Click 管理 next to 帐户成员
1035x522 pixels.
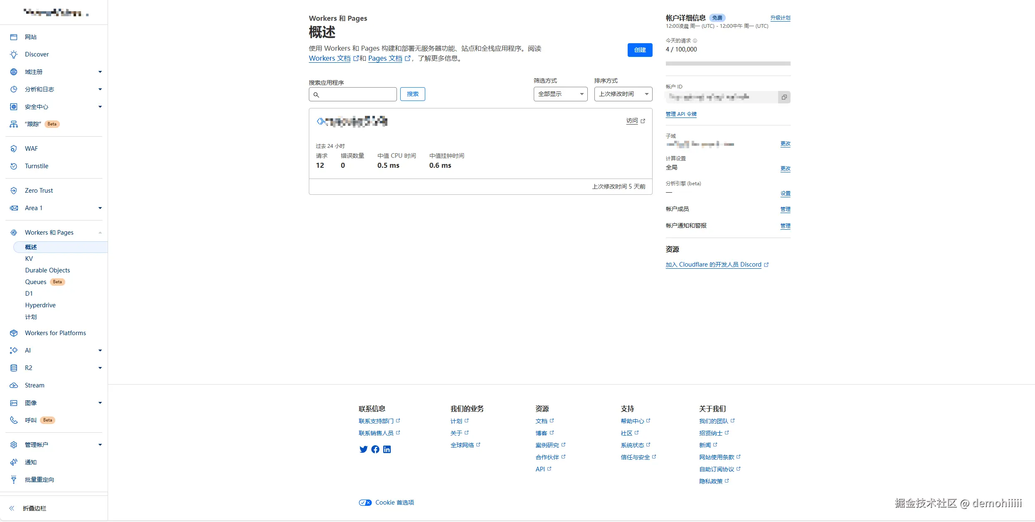785,209
